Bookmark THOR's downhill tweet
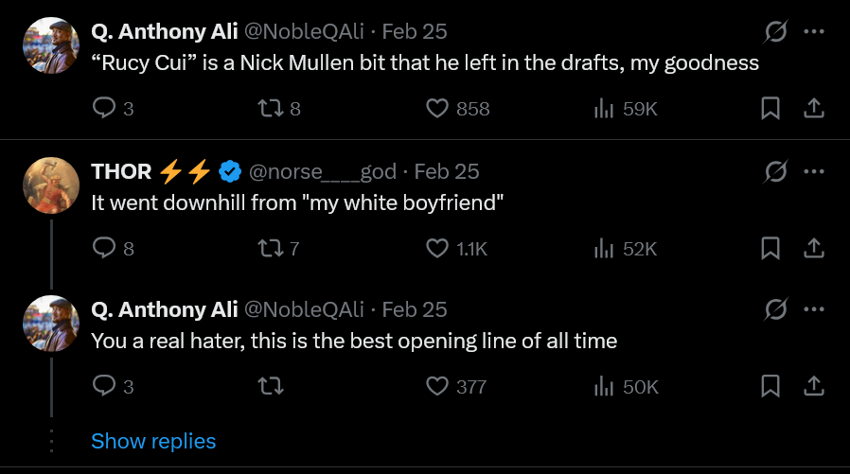The width and height of the screenshot is (850, 474). coord(770,248)
